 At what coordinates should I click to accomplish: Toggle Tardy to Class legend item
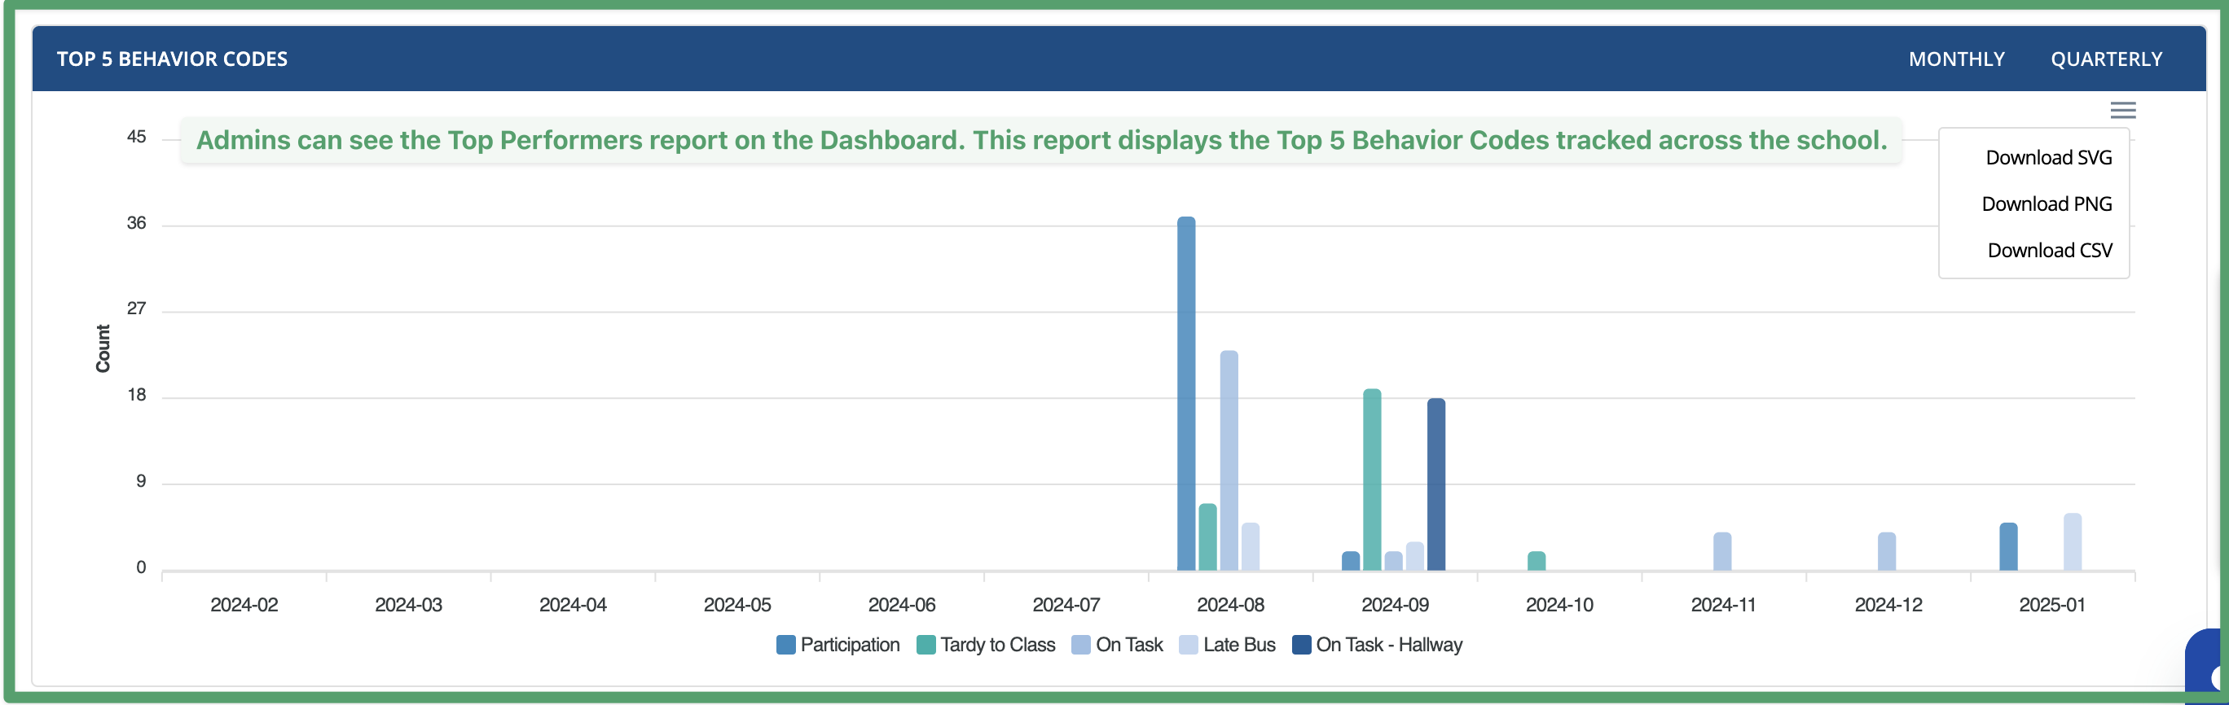click(997, 645)
